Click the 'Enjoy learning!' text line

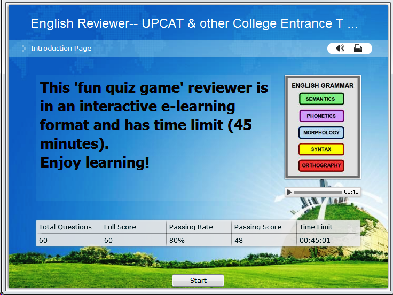click(x=95, y=163)
